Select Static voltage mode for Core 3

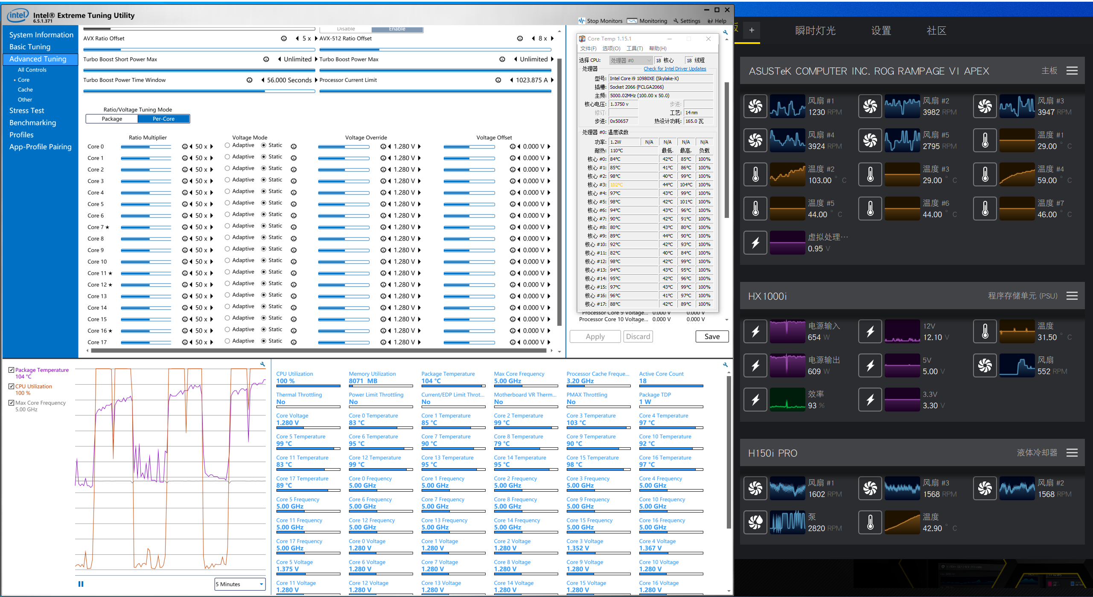coord(264,180)
